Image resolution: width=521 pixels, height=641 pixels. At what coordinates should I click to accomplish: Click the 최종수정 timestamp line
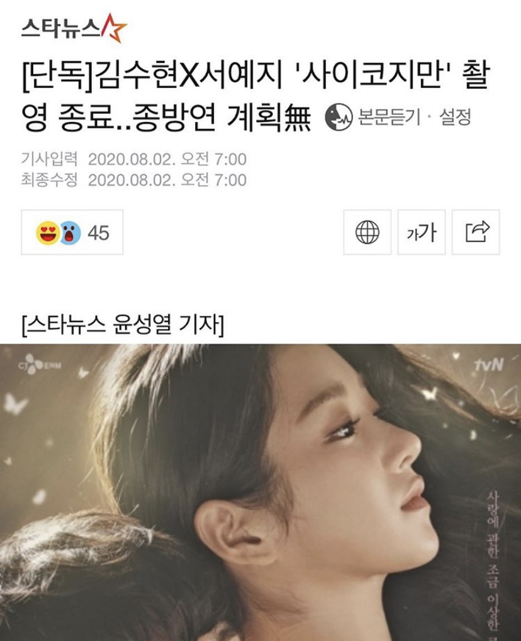pyautogui.click(x=134, y=180)
